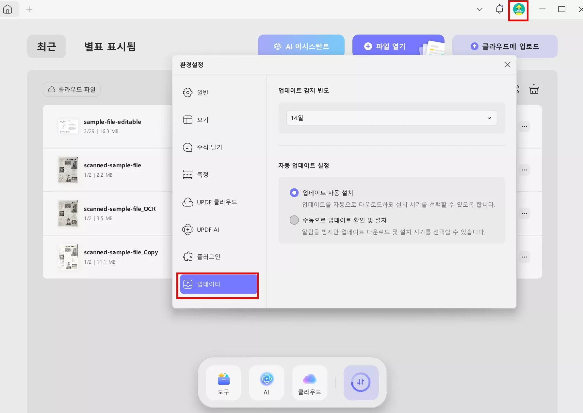Expand the chevron next to notification bell
The height and width of the screenshot is (413, 583).
[x=479, y=9]
